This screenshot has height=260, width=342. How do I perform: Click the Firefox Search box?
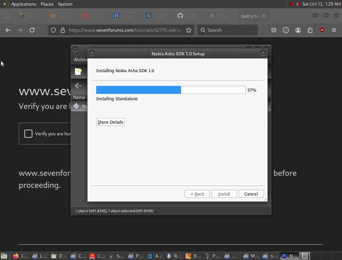tap(227, 30)
